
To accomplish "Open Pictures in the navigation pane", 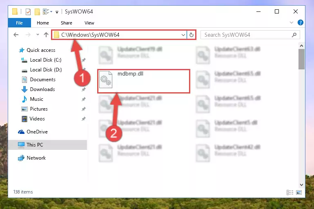I will coord(39,109).
